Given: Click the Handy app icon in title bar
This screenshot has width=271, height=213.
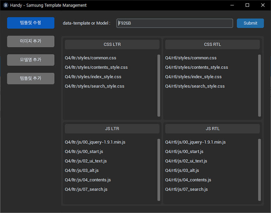Looking at the screenshot, I should pos(5,5).
